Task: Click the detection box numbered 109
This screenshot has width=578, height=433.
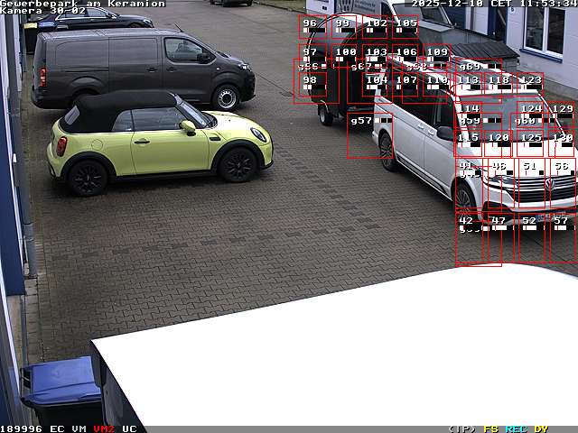Action: (x=437, y=56)
